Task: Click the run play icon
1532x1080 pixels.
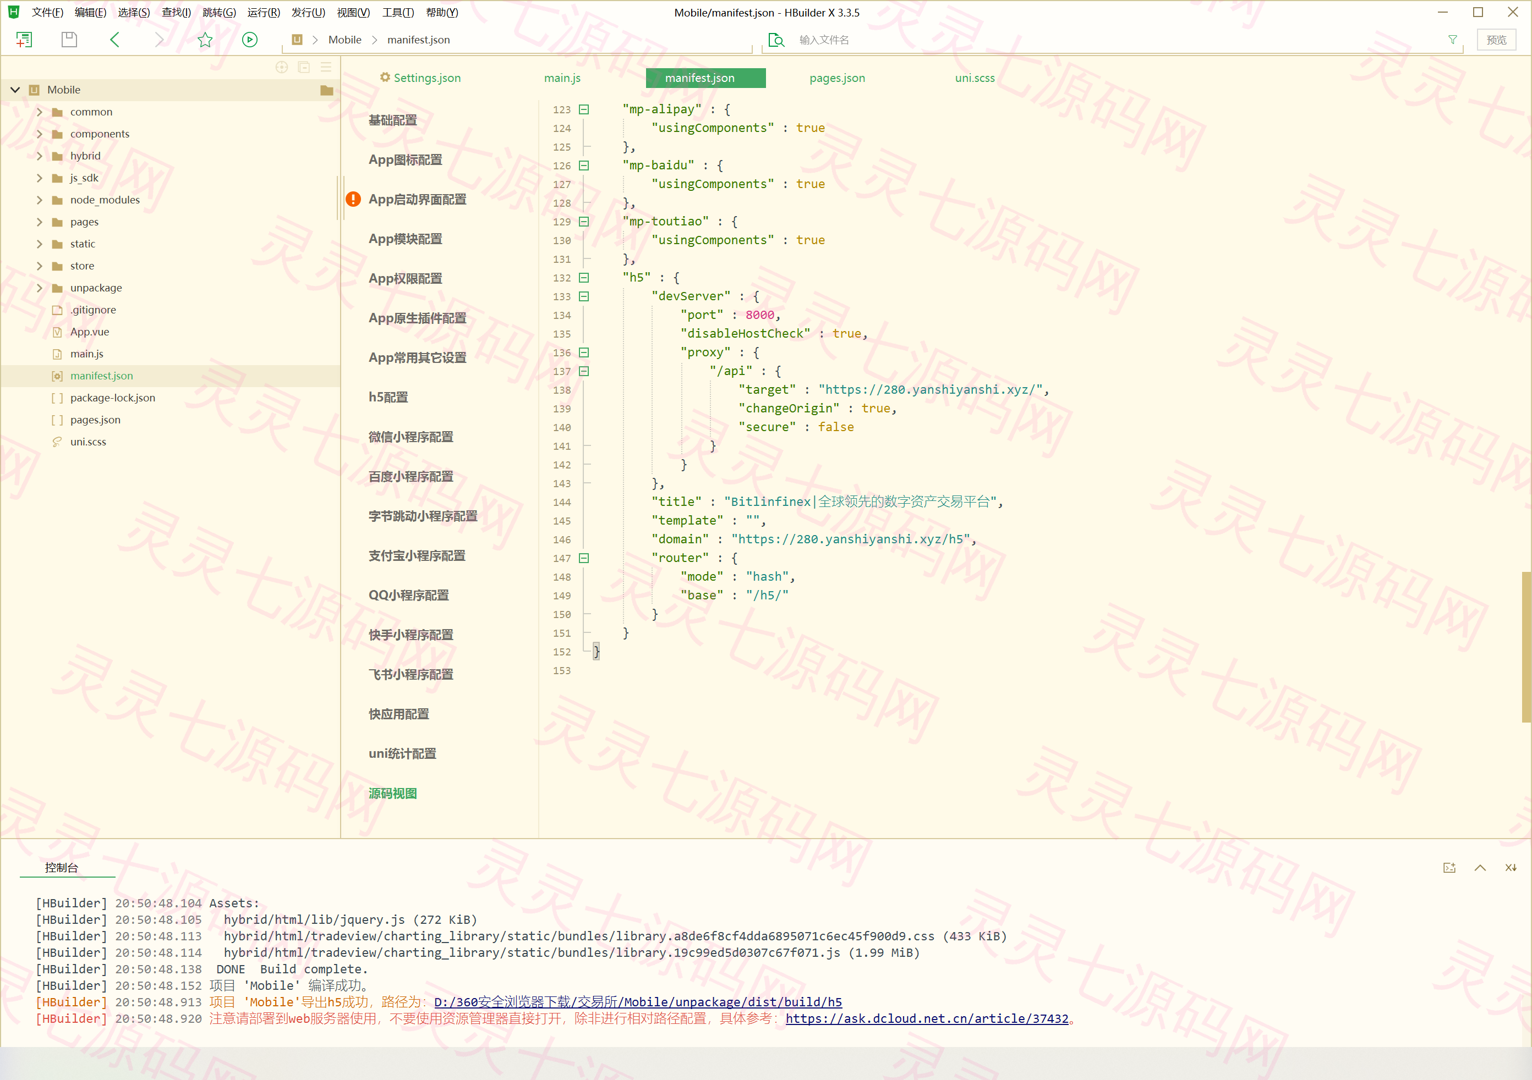Action: click(x=249, y=40)
